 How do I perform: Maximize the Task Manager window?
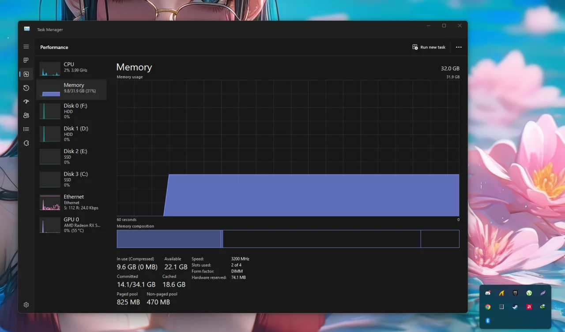(444, 26)
